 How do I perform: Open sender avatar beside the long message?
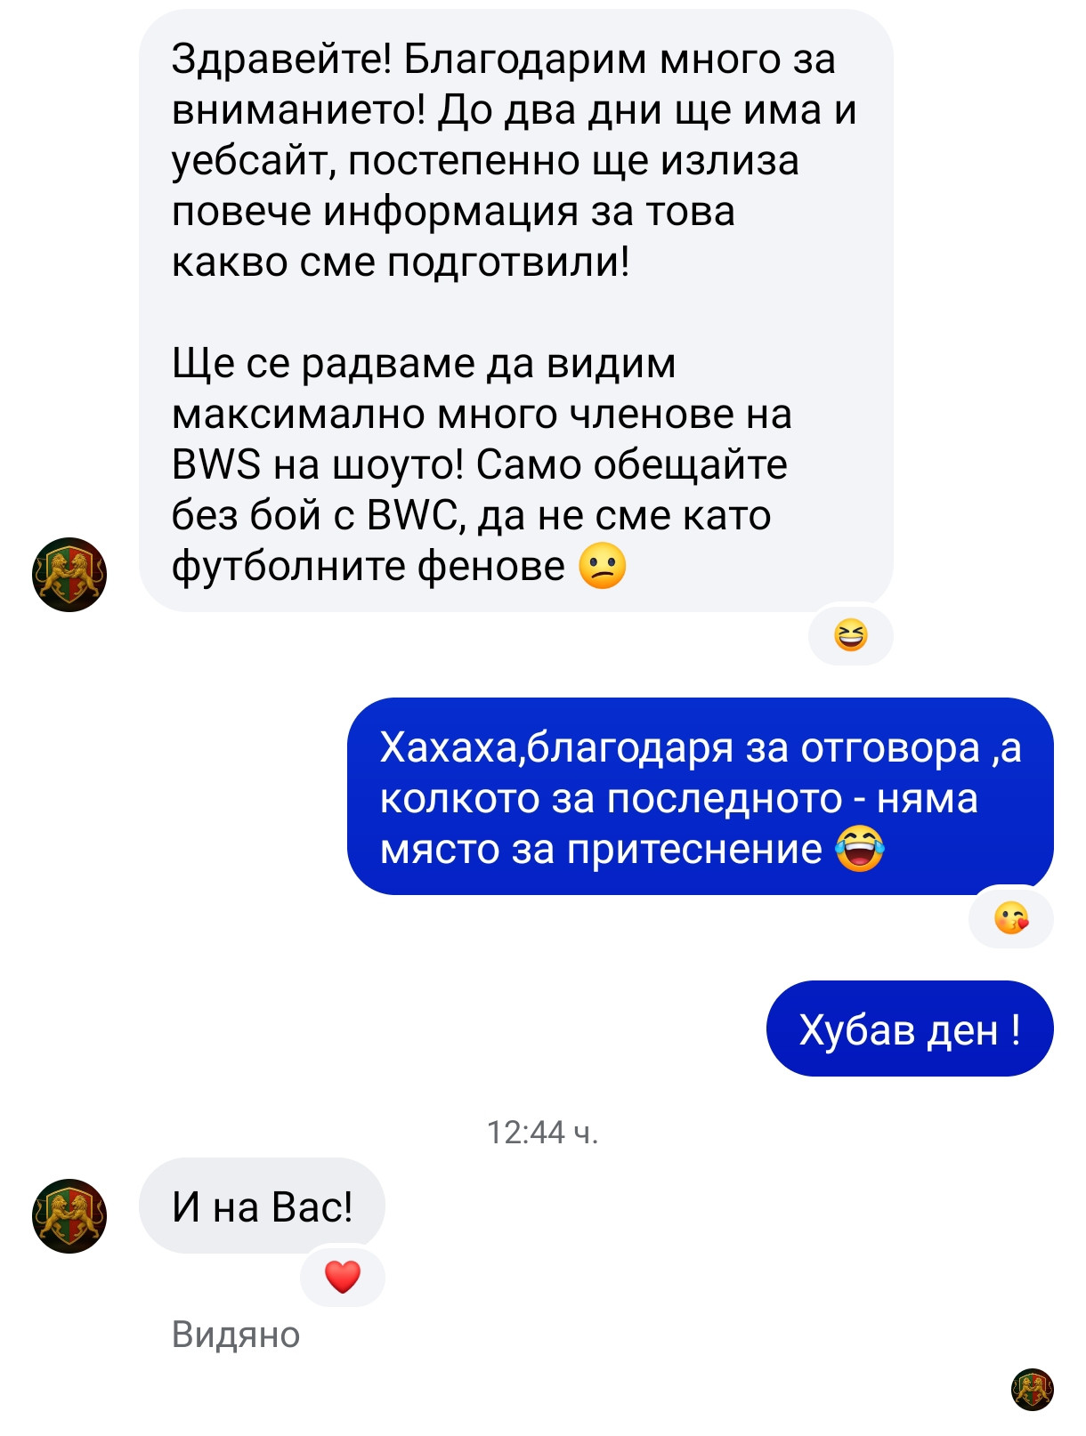point(69,575)
